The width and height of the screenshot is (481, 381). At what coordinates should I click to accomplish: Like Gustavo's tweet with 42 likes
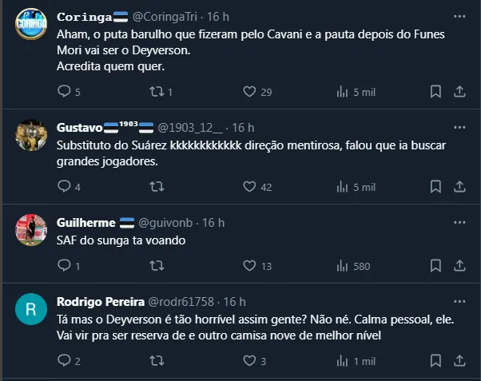248,187
